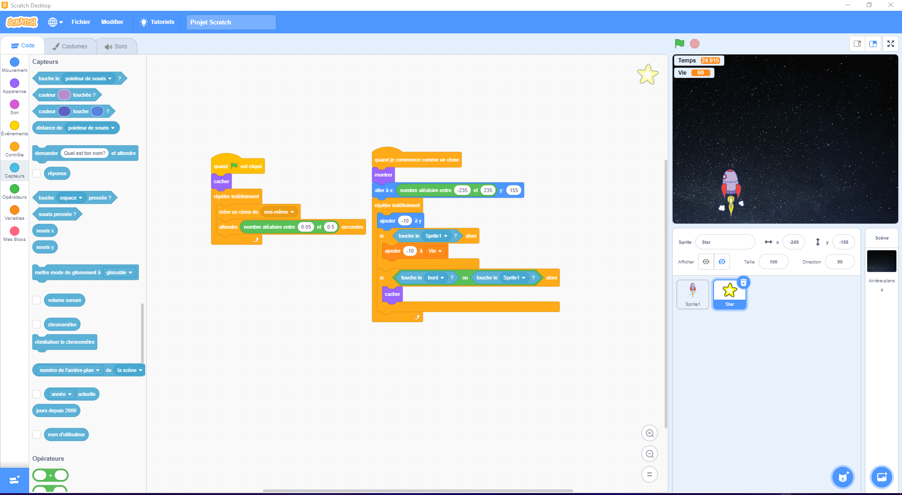Expand the 'moi-même' clone dropdown
Viewport: 902px width, 495px height.
tap(292, 212)
